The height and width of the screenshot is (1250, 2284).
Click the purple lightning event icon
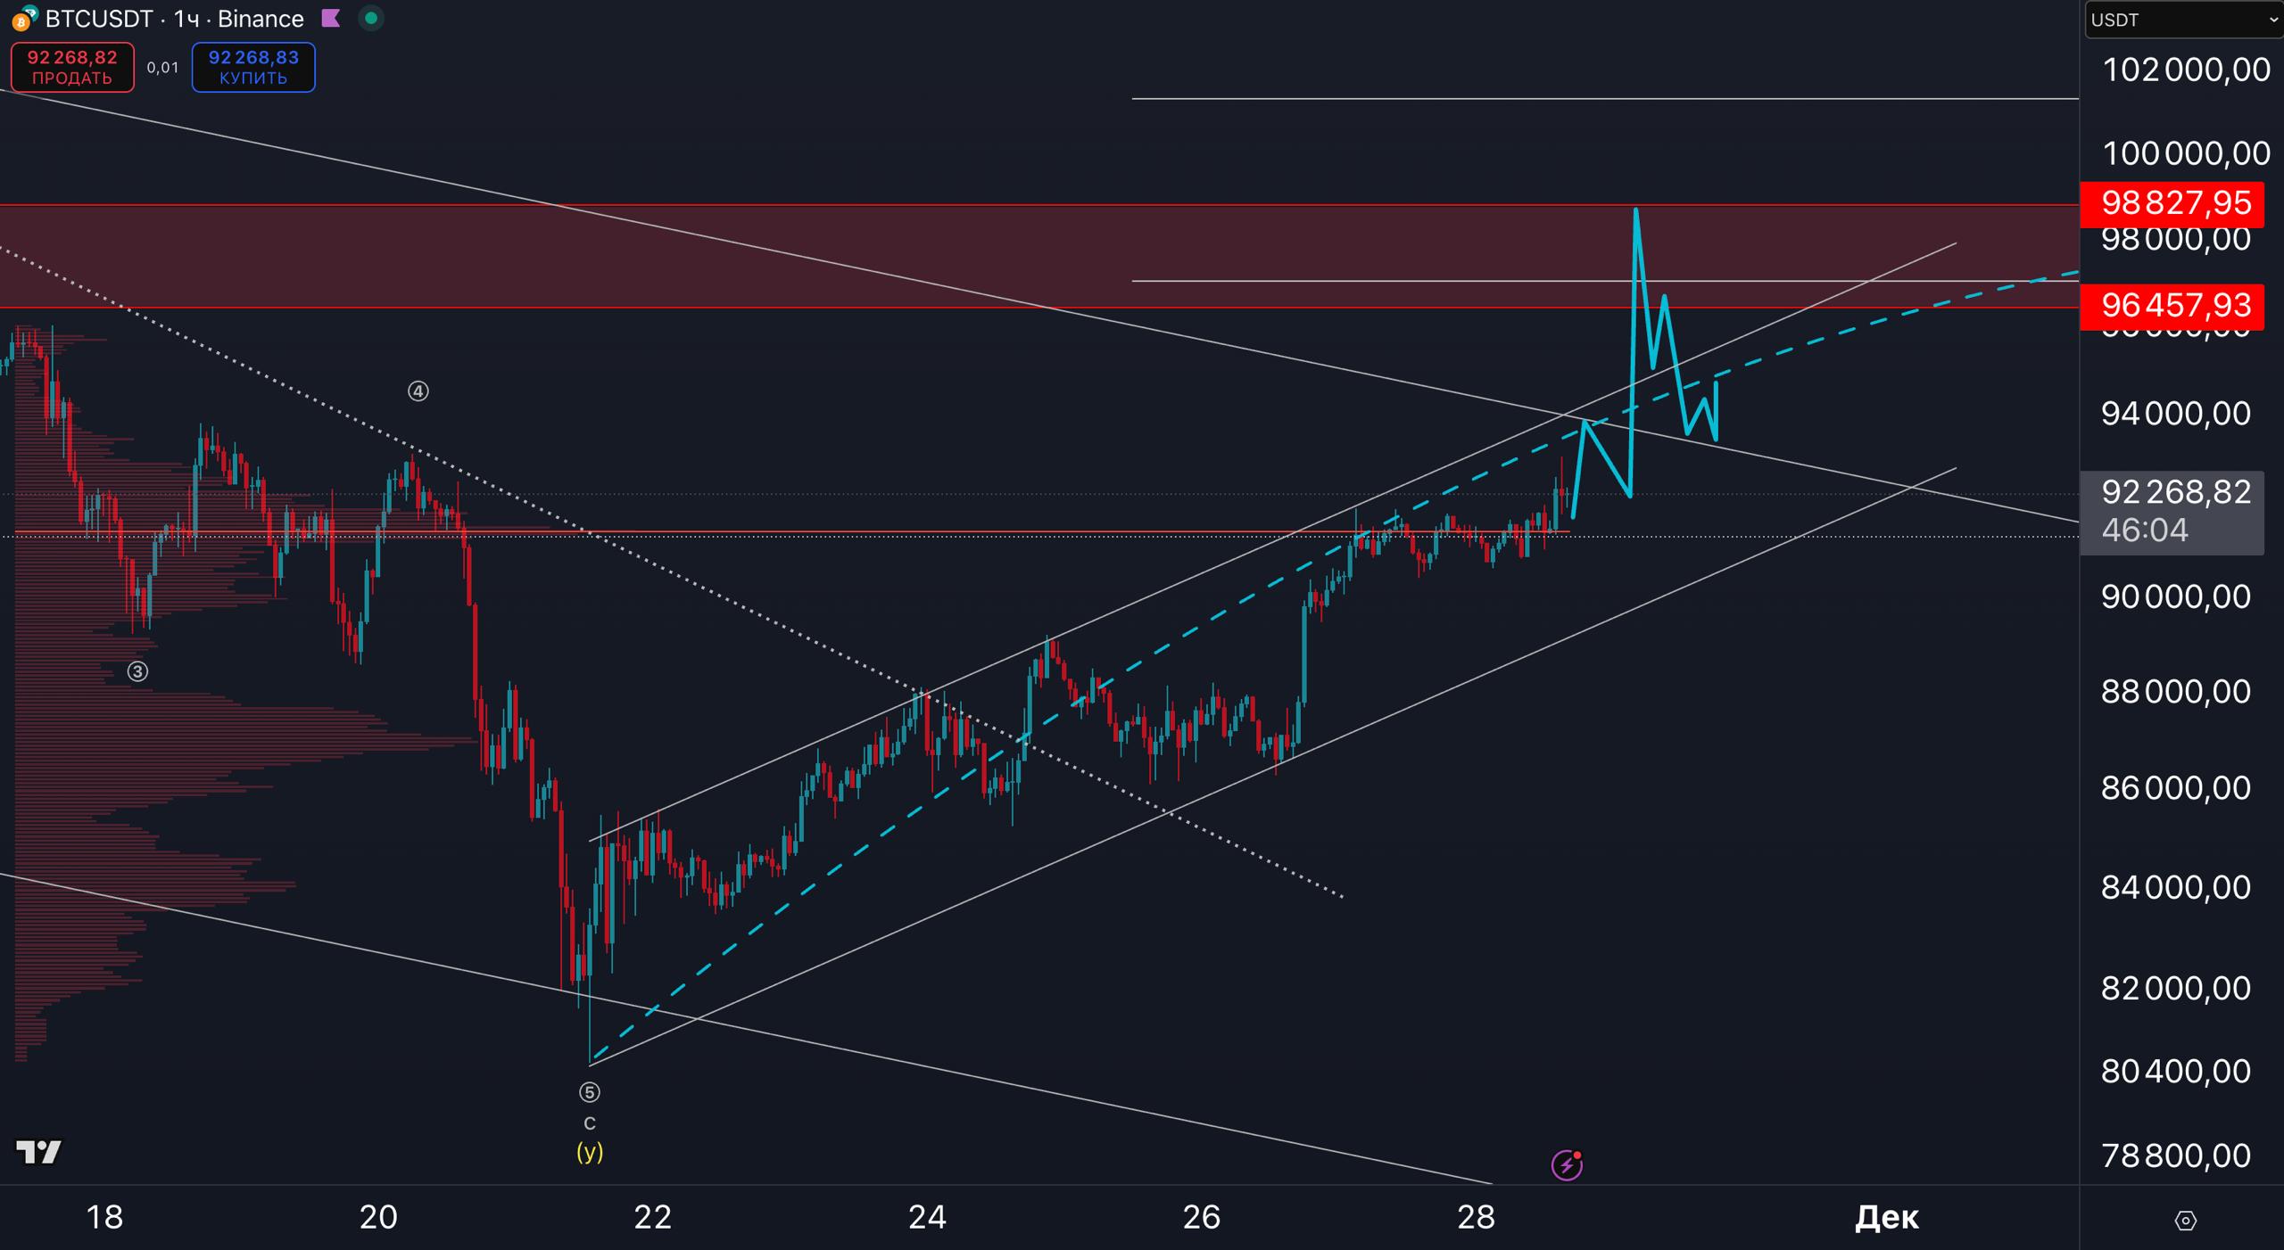point(1567,1164)
